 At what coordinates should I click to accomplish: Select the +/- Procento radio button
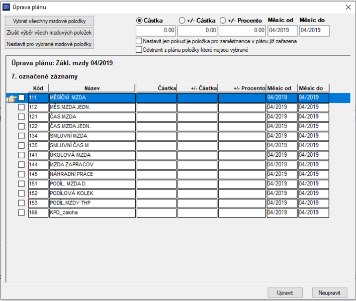(223, 21)
